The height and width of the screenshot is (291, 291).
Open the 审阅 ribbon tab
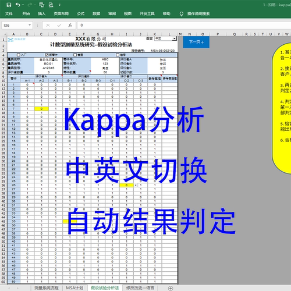coord(112,14)
